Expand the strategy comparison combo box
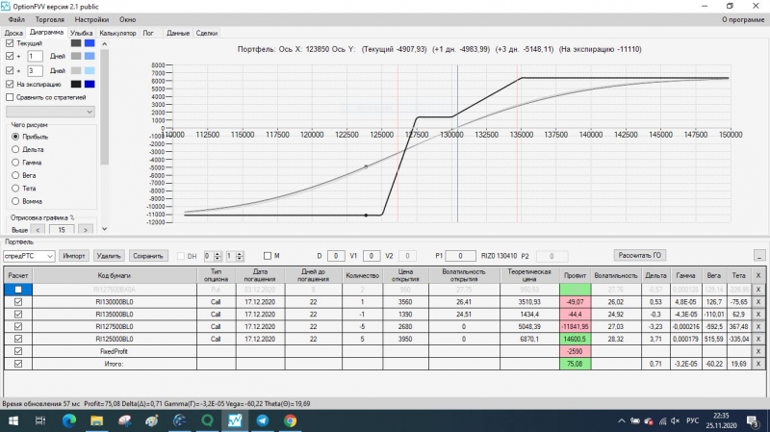The height and width of the screenshot is (432, 770). 50,112
